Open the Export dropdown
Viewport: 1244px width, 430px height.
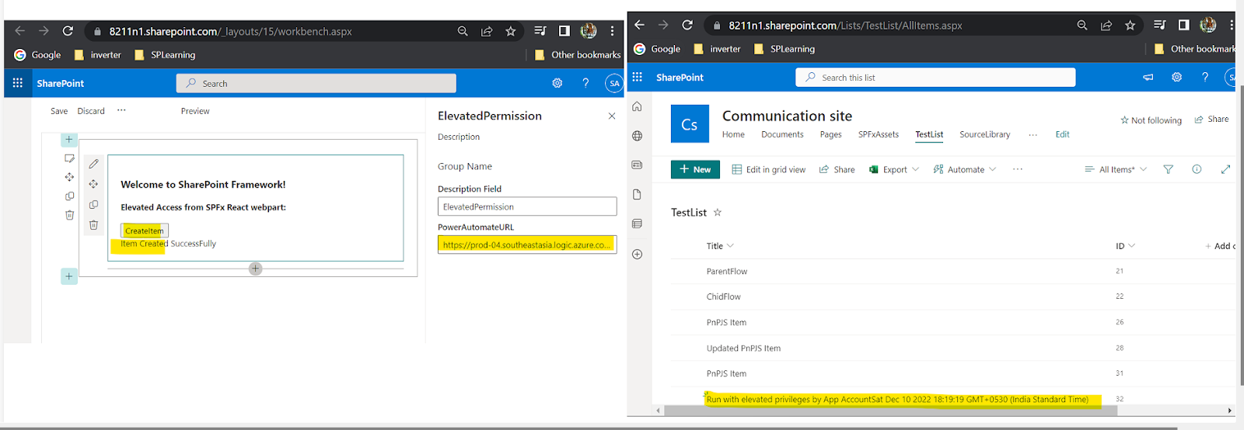click(894, 169)
